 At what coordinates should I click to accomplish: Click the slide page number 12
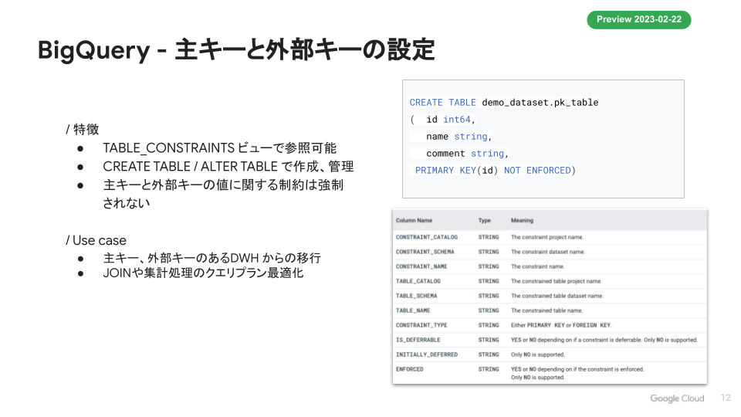pos(726,398)
